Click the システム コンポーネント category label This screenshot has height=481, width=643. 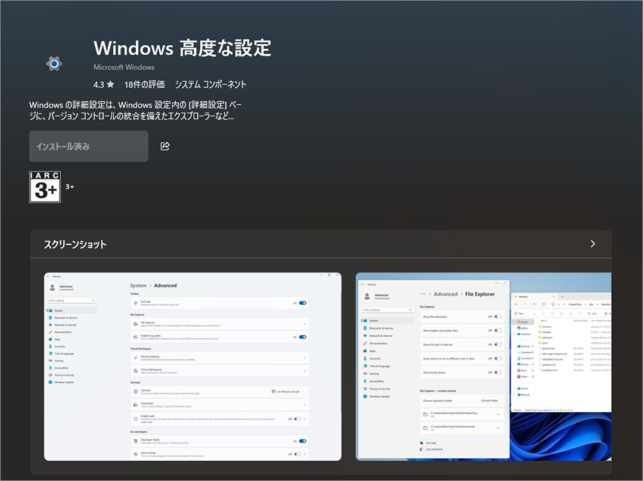[x=210, y=85]
